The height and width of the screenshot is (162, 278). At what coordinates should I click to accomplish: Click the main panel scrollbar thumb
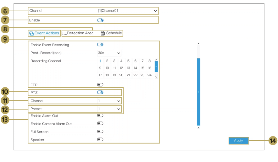tap(199, 92)
